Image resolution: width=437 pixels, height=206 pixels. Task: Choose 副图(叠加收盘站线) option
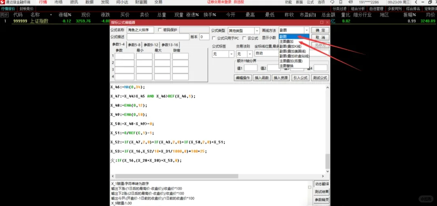pyautogui.click(x=294, y=56)
